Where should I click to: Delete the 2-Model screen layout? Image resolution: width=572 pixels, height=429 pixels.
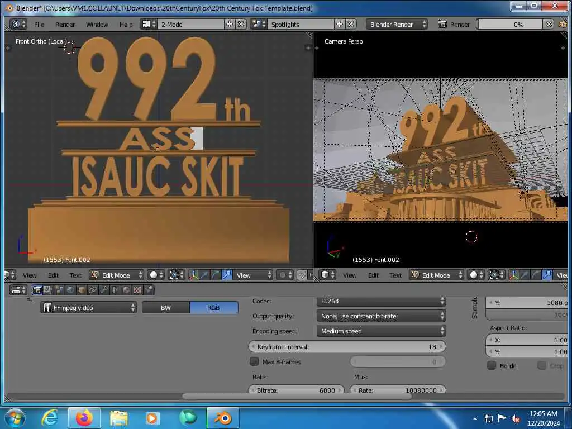pos(240,24)
